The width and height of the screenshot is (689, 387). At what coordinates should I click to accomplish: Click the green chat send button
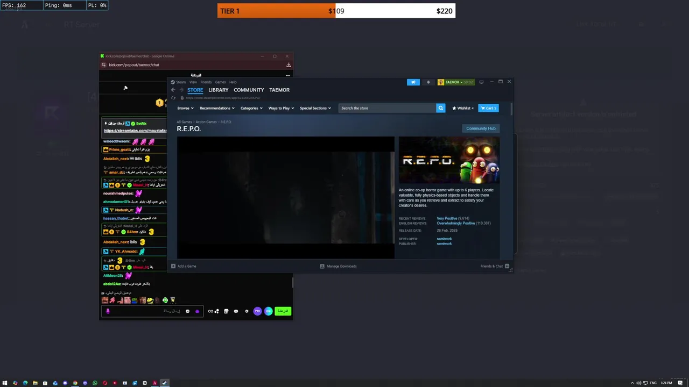click(283, 311)
